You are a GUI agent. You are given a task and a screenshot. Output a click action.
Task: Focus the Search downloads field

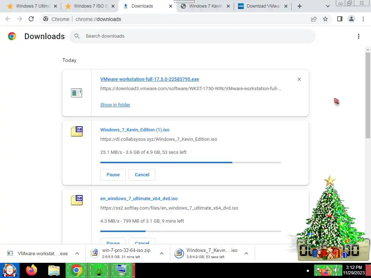click(192, 36)
